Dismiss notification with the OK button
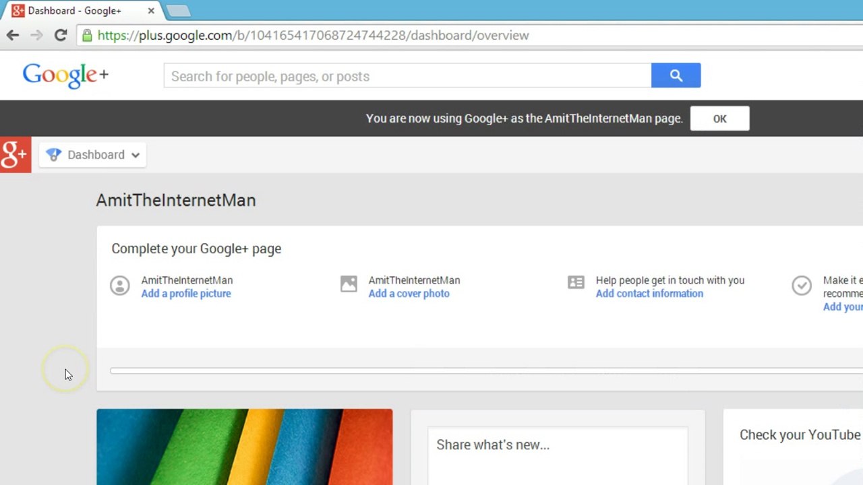 click(x=719, y=119)
